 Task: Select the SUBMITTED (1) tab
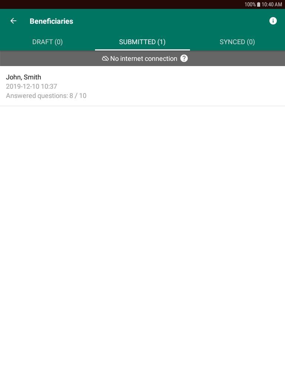tap(142, 42)
